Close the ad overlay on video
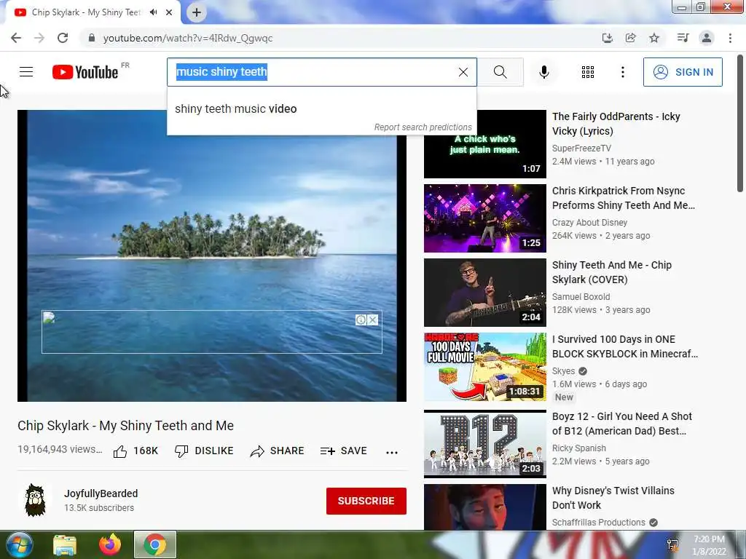This screenshot has height=559, width=746. 373,320
